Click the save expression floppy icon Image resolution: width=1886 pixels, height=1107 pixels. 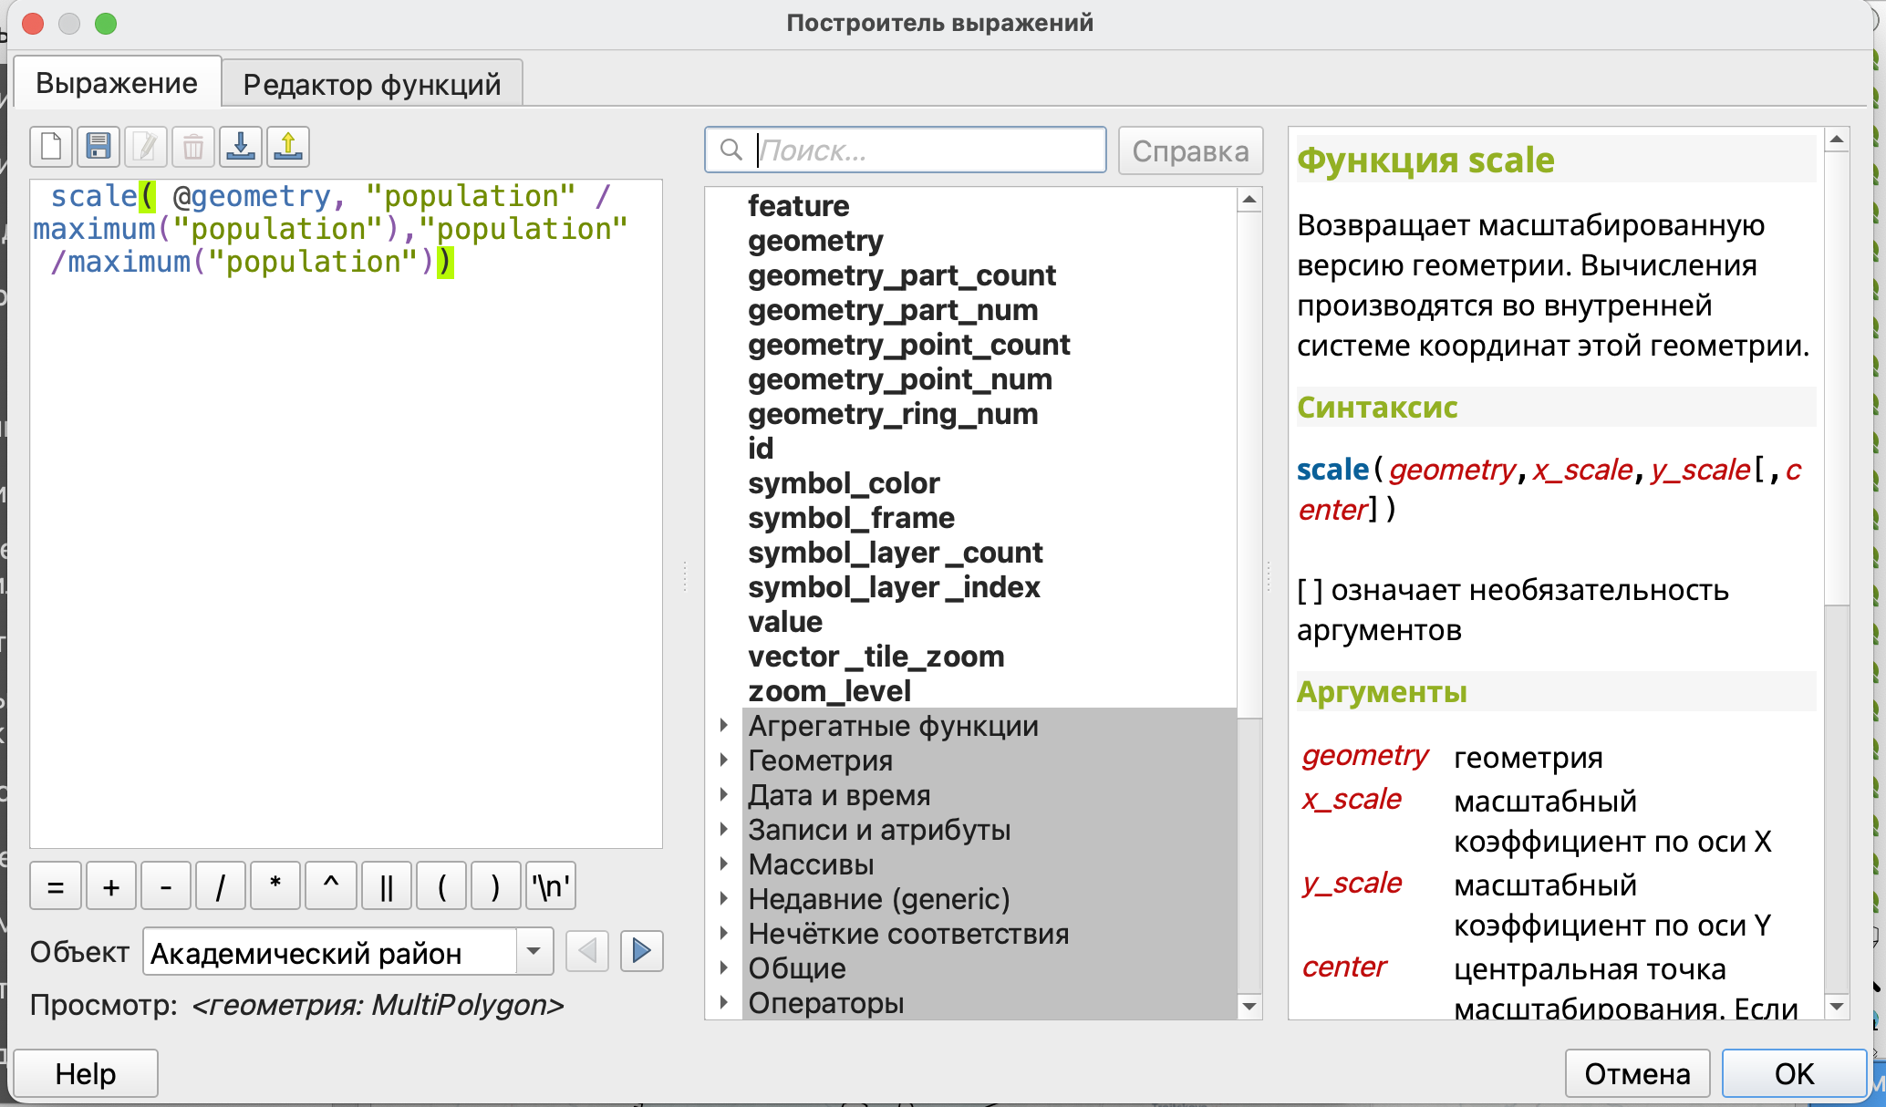pyautogui.click(x=98, y=147)
